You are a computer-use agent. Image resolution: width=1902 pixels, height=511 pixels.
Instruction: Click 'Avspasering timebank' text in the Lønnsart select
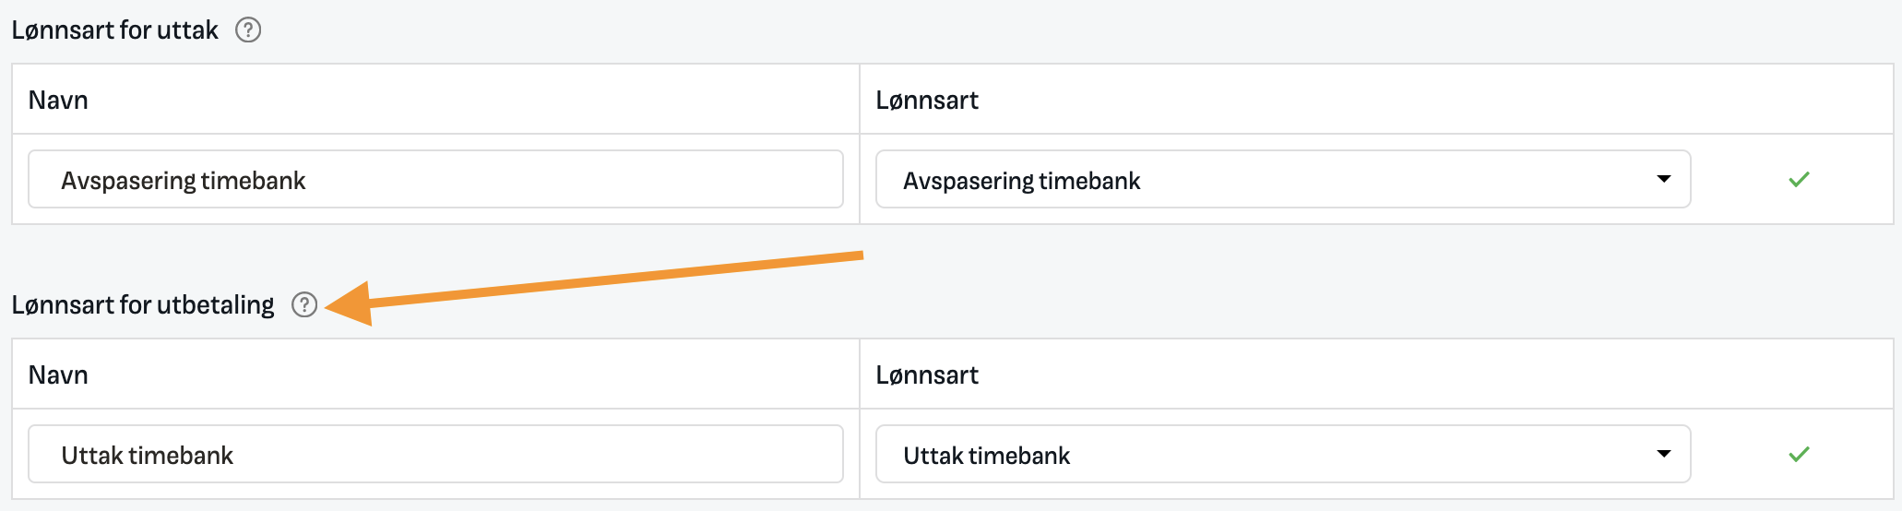[x=1022, y=181]
